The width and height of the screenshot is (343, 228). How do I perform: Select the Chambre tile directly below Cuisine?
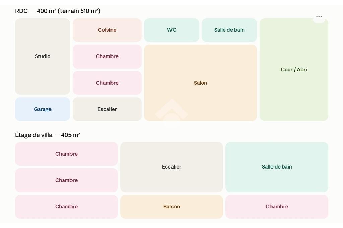tap(107, 56)
